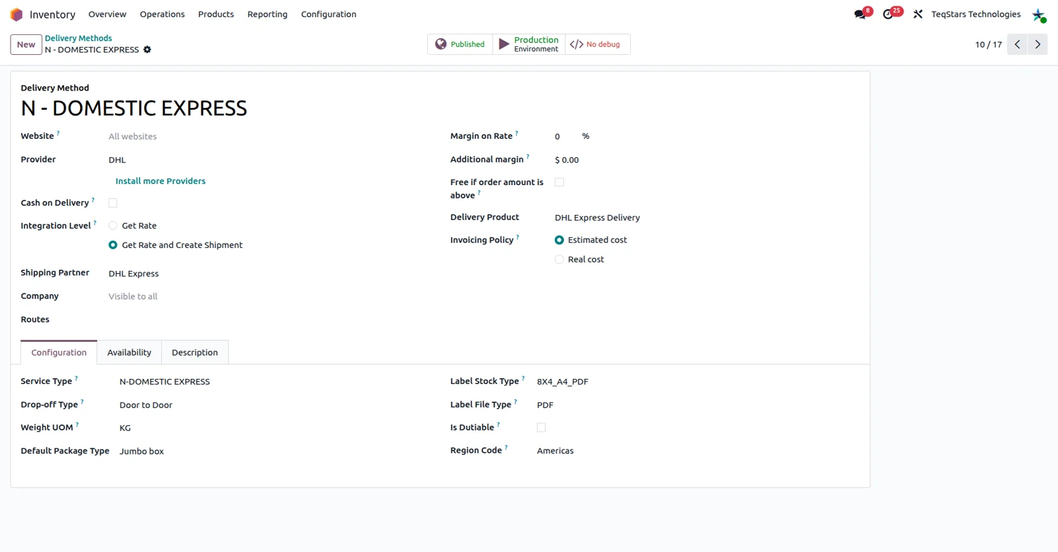Open the conversations messages icon
Screen dimensions: 1058x552
click(860, 14)
